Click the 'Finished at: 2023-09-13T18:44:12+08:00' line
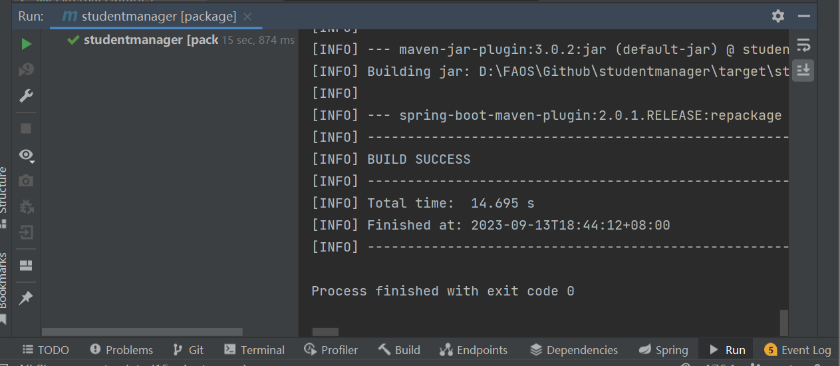The image size is (840, 366). point(491,225)
